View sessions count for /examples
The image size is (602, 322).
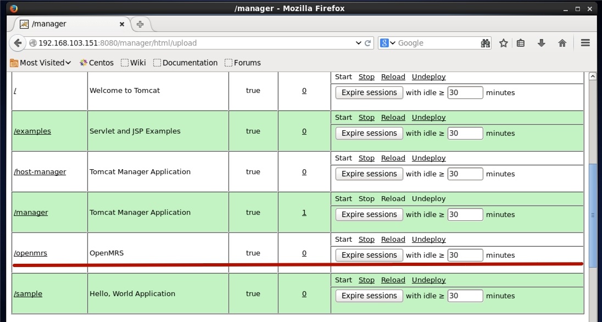click(304, 131)
